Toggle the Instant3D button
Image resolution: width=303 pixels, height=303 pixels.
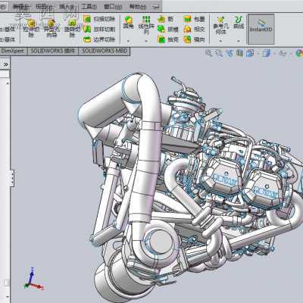261,29
